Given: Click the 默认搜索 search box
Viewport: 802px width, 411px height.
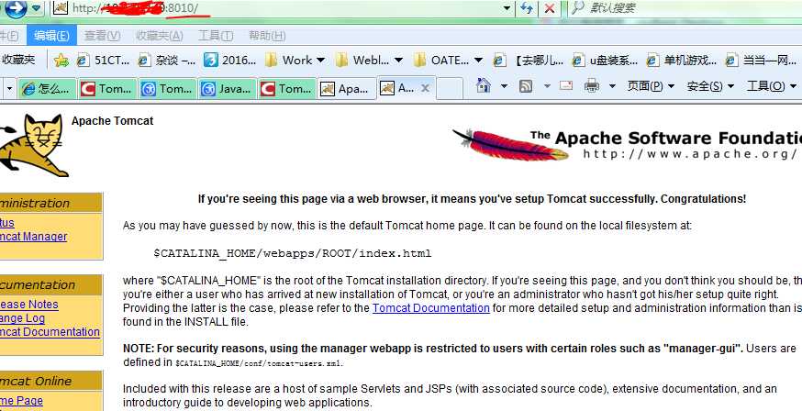Looking at the screenshot, I should (685, 8).
